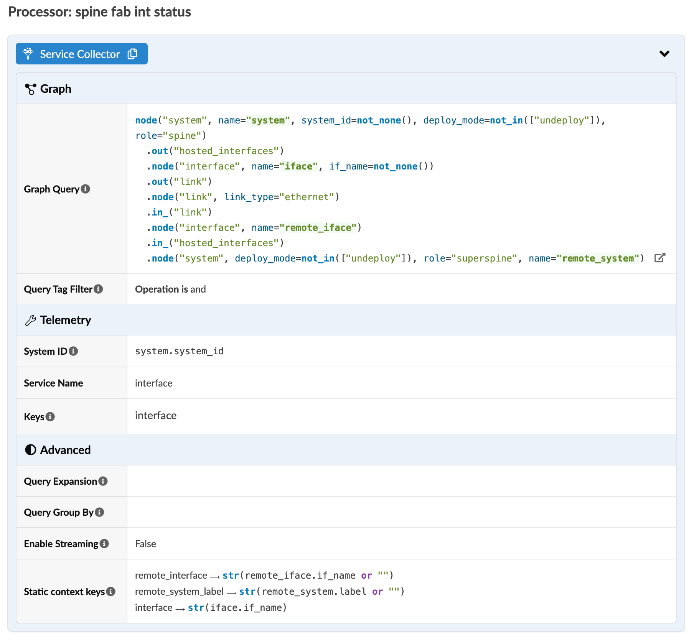689x635 pixels.
Task: Show info for Query Expansion
Action: coord(103,481)
